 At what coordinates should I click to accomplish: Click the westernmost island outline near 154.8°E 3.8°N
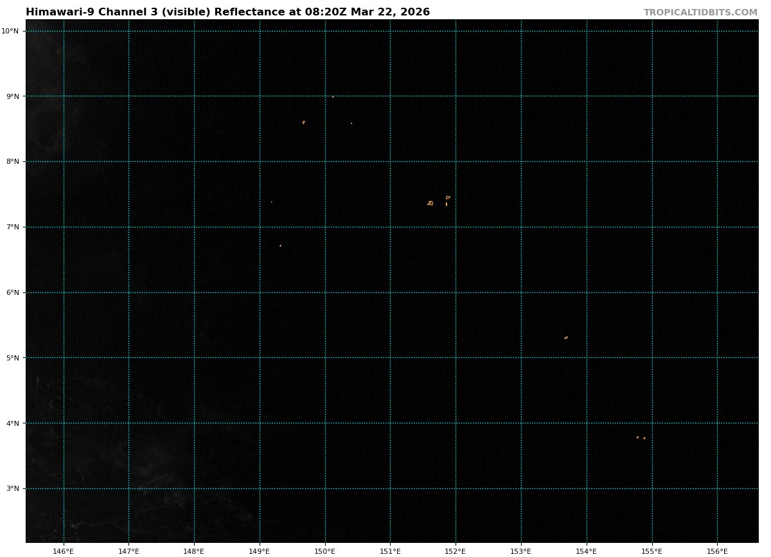point(637,438)
